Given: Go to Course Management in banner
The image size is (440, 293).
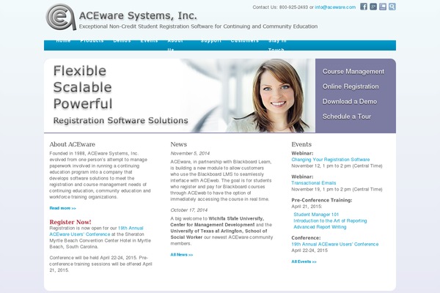Looking at the screenshot, I should (353, 72).
